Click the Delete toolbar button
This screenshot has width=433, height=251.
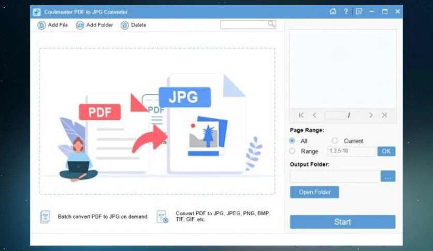[134, 25]
